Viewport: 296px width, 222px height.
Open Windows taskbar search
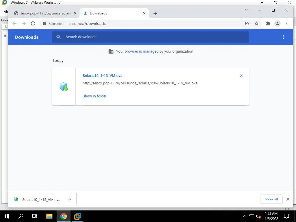pos(21,216)
